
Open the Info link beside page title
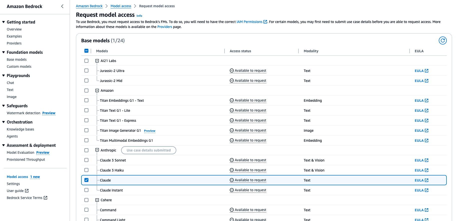[139, 16]
